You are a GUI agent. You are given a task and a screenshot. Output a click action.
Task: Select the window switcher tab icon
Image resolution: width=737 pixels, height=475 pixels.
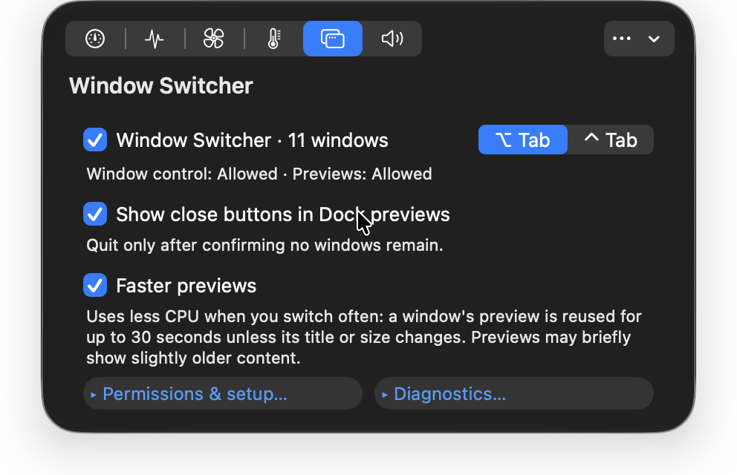pos(333,39)
